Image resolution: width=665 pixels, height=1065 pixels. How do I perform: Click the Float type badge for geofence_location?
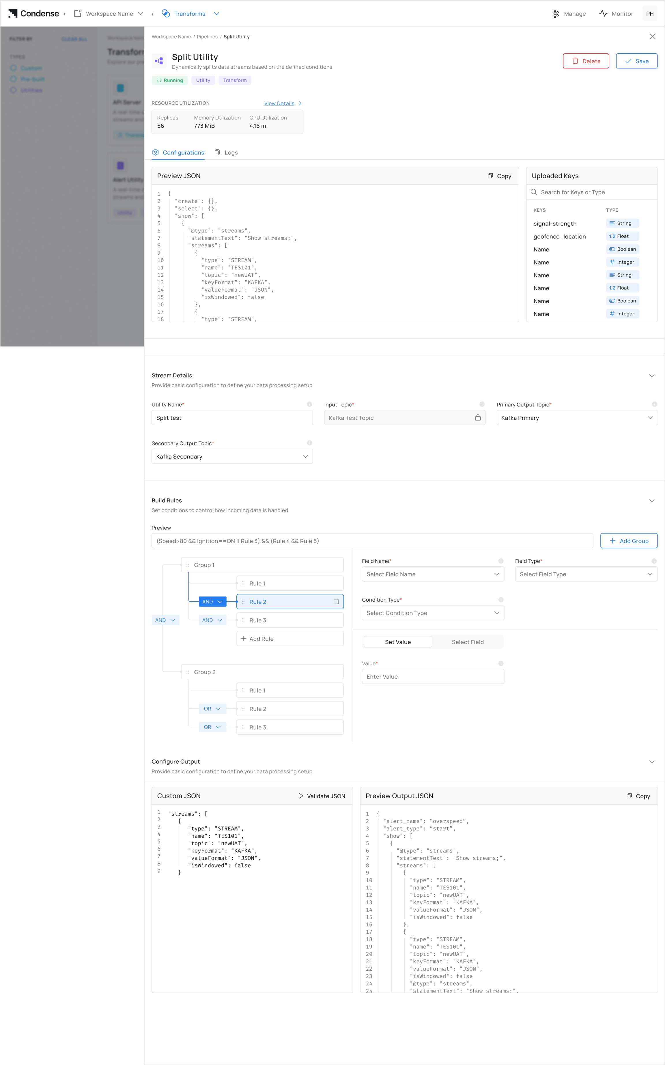[x=622, y=236]
